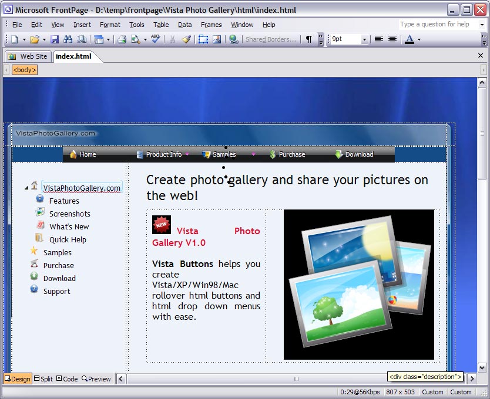The height and width of the screenshot is (399, 490).
Task: Open the Format menu
Action: click(110, 25)
